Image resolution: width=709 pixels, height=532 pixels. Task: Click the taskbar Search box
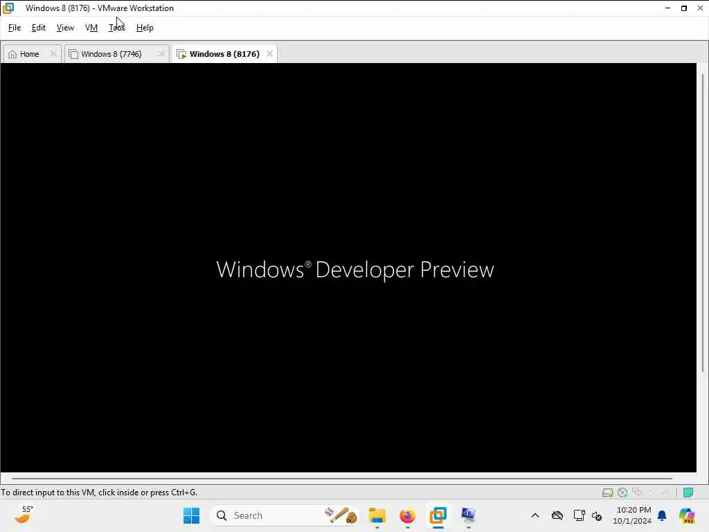point(285,515)
